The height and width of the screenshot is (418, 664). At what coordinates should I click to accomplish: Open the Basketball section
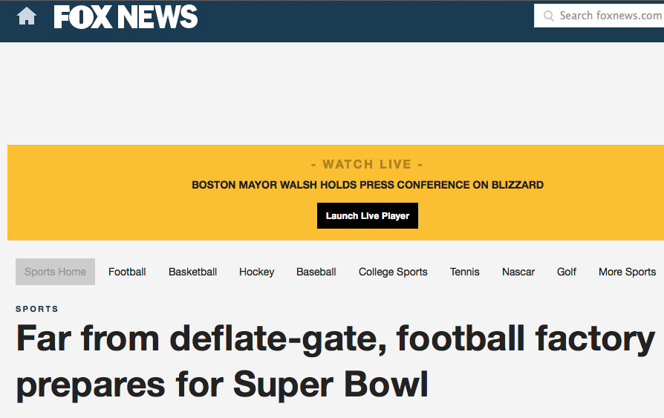[192, 272]
